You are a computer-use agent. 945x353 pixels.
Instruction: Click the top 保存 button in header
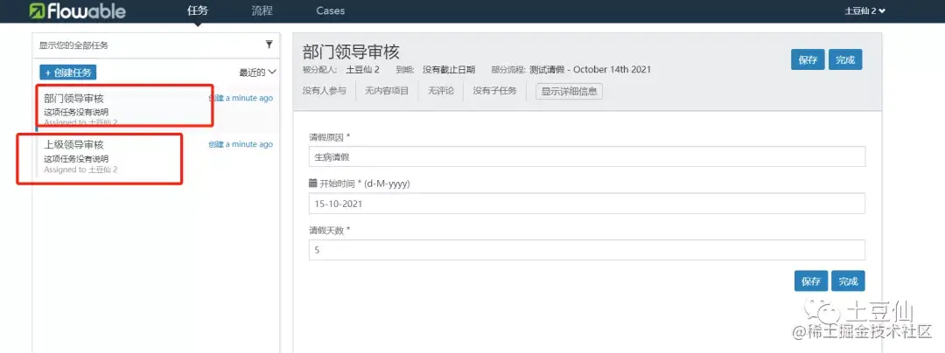click(808, 60)
